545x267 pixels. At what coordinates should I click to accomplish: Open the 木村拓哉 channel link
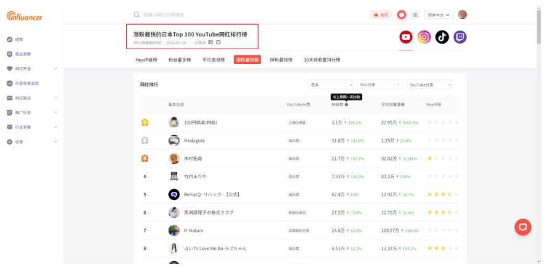coord(193,158)
